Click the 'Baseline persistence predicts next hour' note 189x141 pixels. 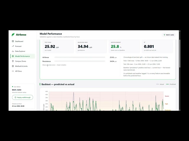[147, 69]
